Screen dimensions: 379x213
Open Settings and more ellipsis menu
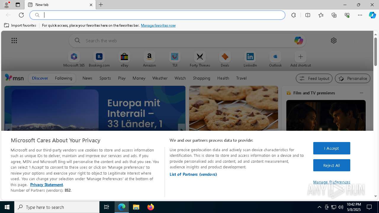pos(360,15)
